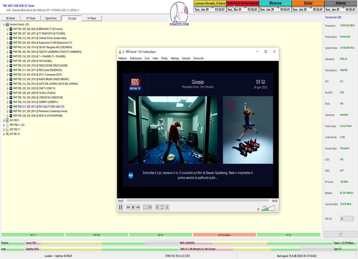The width and height of the screenshot is (358, 259).
Task: Open VLC extended settings (equalizer icon)
Action: pyautogui.click(x=150, y=207)
